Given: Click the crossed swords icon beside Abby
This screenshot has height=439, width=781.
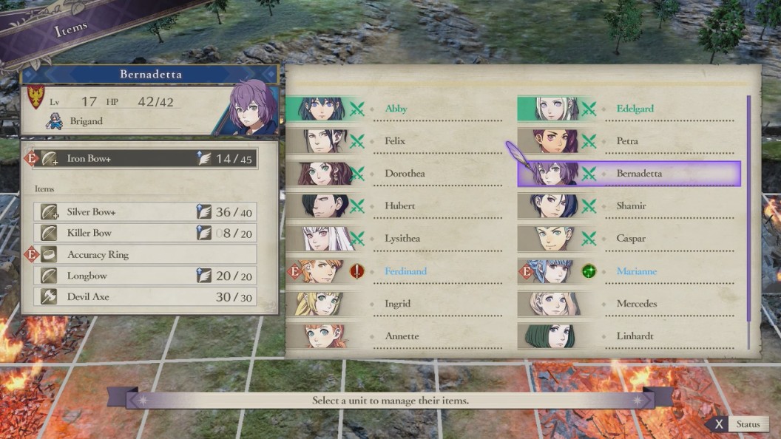Looking at the screenshot, I should [356, 109].
